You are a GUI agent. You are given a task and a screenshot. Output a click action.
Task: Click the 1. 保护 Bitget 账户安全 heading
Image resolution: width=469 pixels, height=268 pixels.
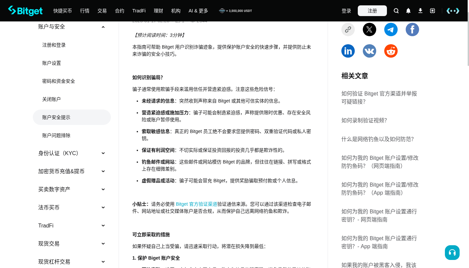pos(156,258)
